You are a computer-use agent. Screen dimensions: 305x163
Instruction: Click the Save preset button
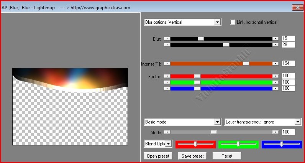[192, 156]
